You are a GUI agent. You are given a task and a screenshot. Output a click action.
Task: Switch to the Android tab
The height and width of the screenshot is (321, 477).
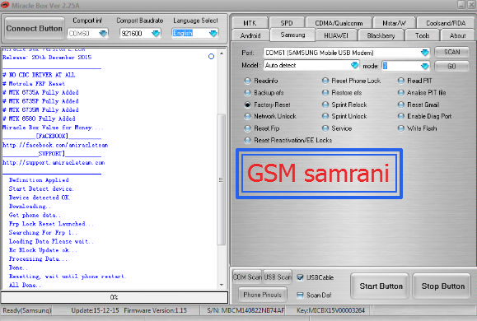[250, 35]
